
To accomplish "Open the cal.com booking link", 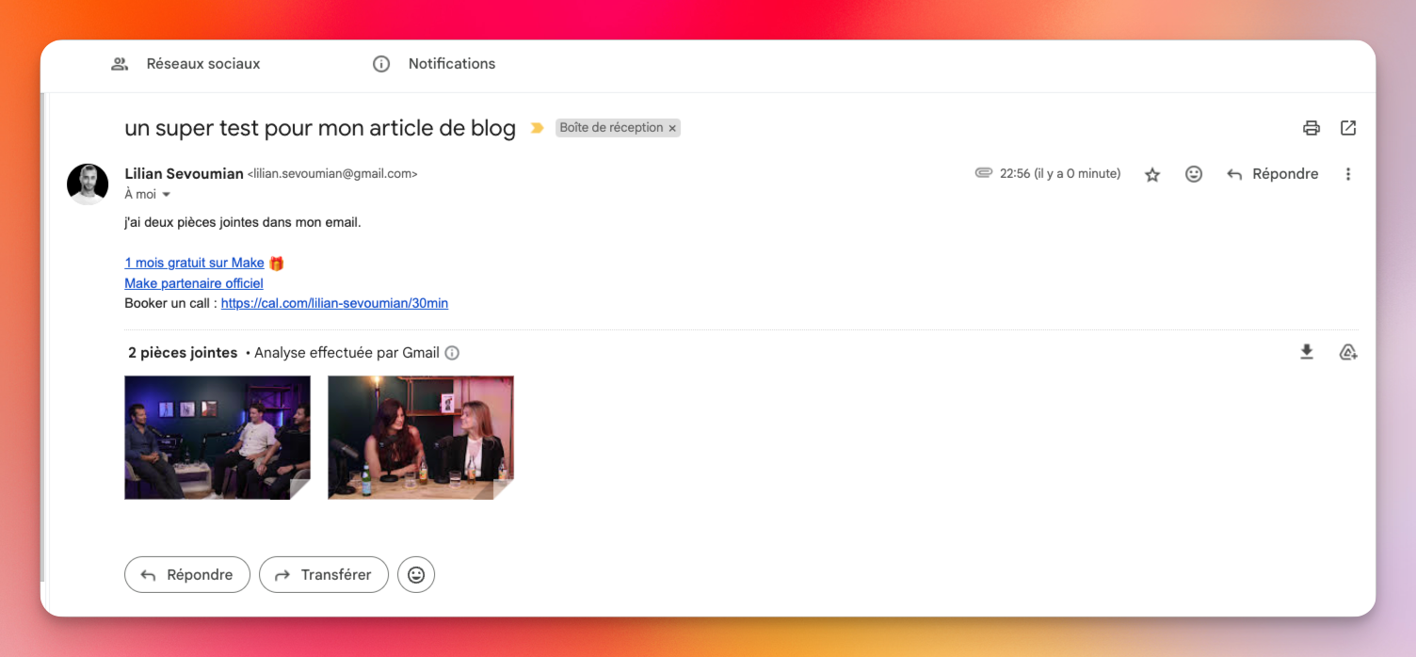I will tap(334, 303).
